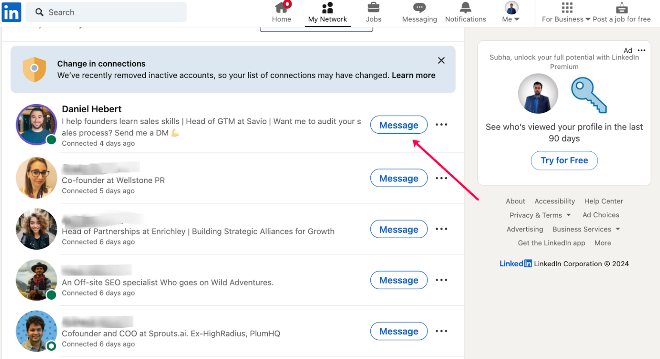Open the Jobs section
Image resolution: width=660 pixels, height=359 pixels.
(x=373, y=12)
